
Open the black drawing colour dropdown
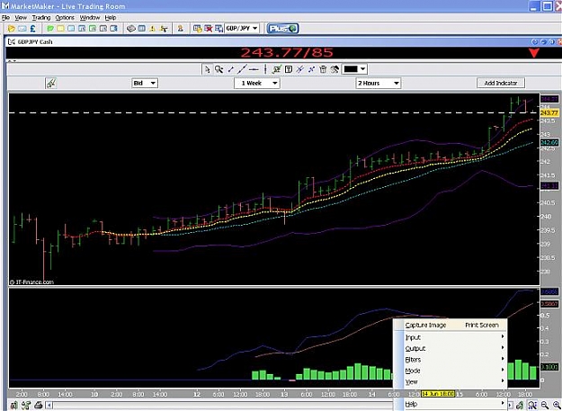click(x=354, y=69)
